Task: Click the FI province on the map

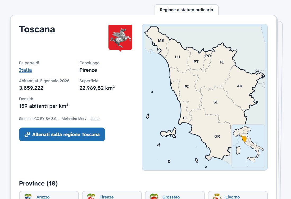Action: click(x=222, y=62)
